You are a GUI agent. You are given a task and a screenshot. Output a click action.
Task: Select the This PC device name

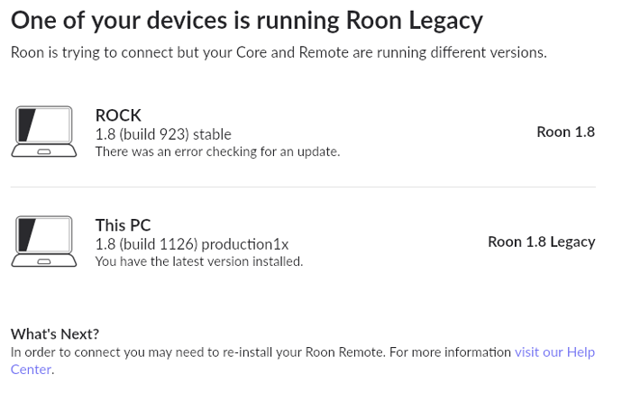pyautogui.click(x=123, y=225)
